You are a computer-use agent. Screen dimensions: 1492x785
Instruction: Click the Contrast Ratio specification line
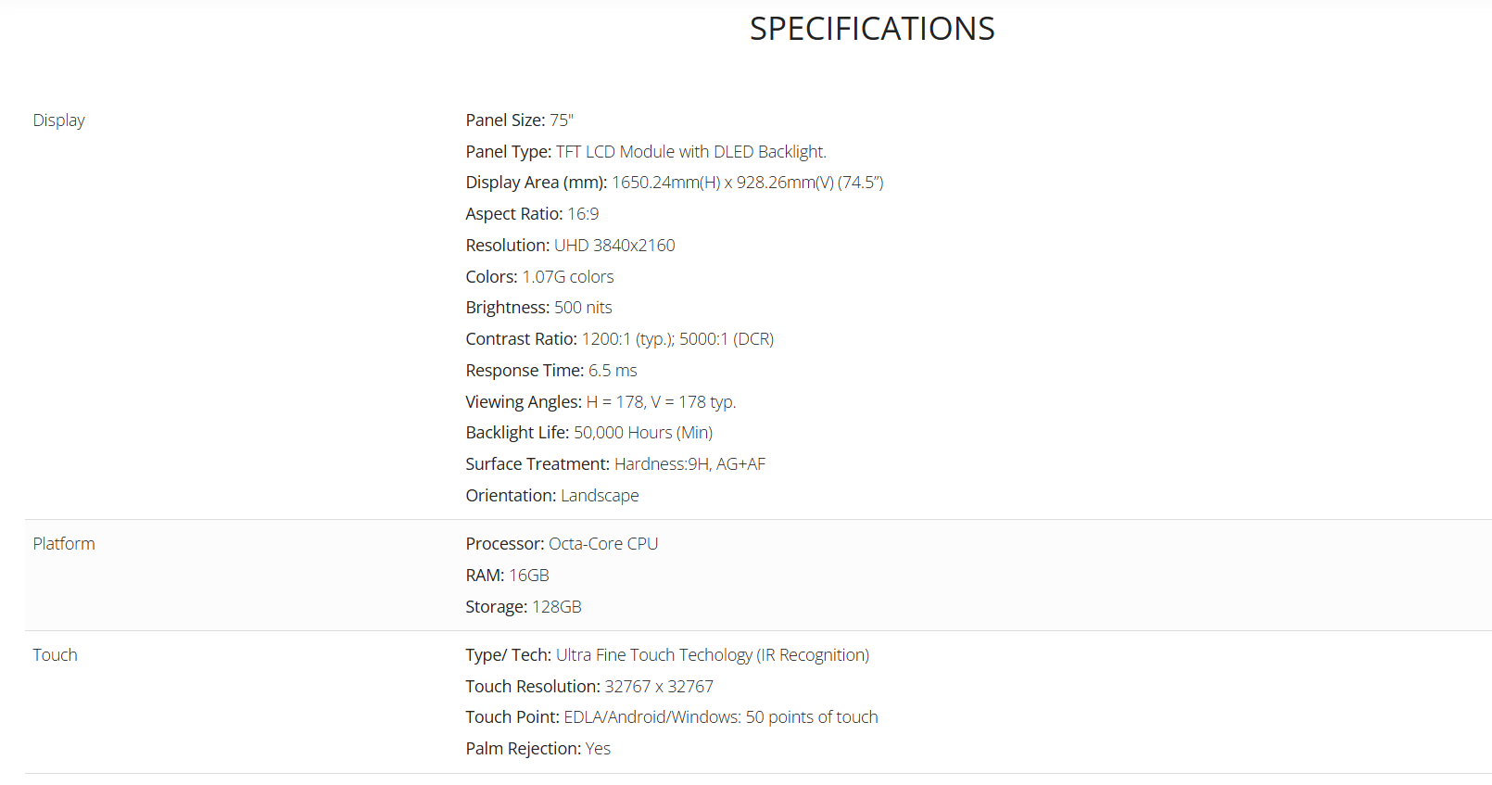[x=619, y=339]
